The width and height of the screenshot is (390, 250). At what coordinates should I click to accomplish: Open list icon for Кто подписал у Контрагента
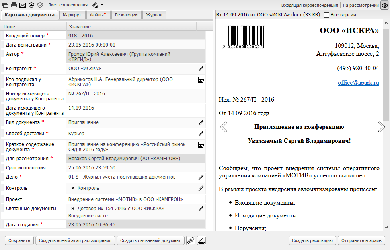(201, 80)
